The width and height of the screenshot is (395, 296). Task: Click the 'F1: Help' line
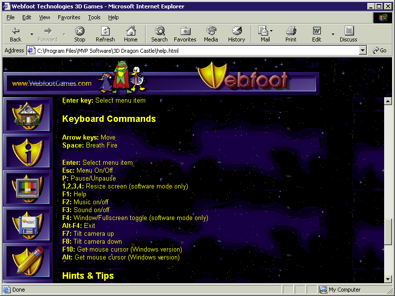74,194
